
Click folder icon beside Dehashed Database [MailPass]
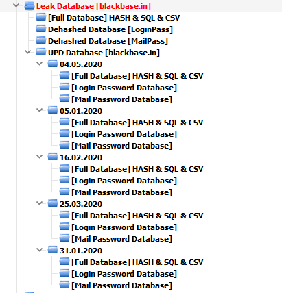pyautogui.click(x=41, y=40)
